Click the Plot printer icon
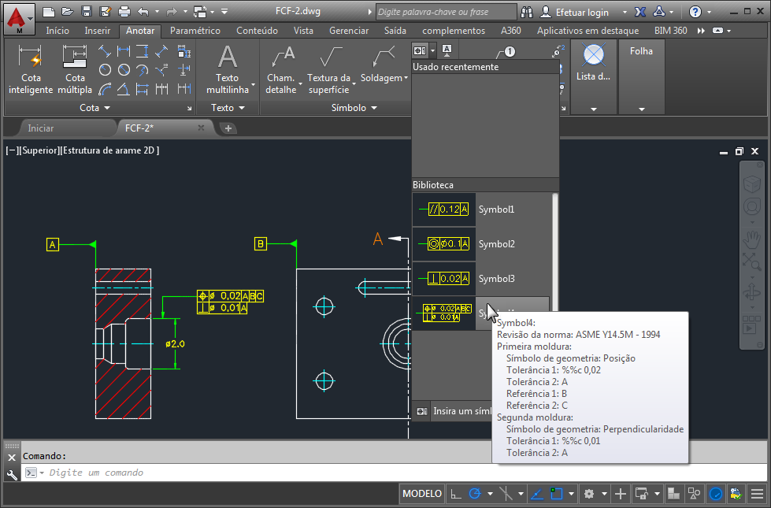Screen dimensions: 771x508 [x=124, y=12]
